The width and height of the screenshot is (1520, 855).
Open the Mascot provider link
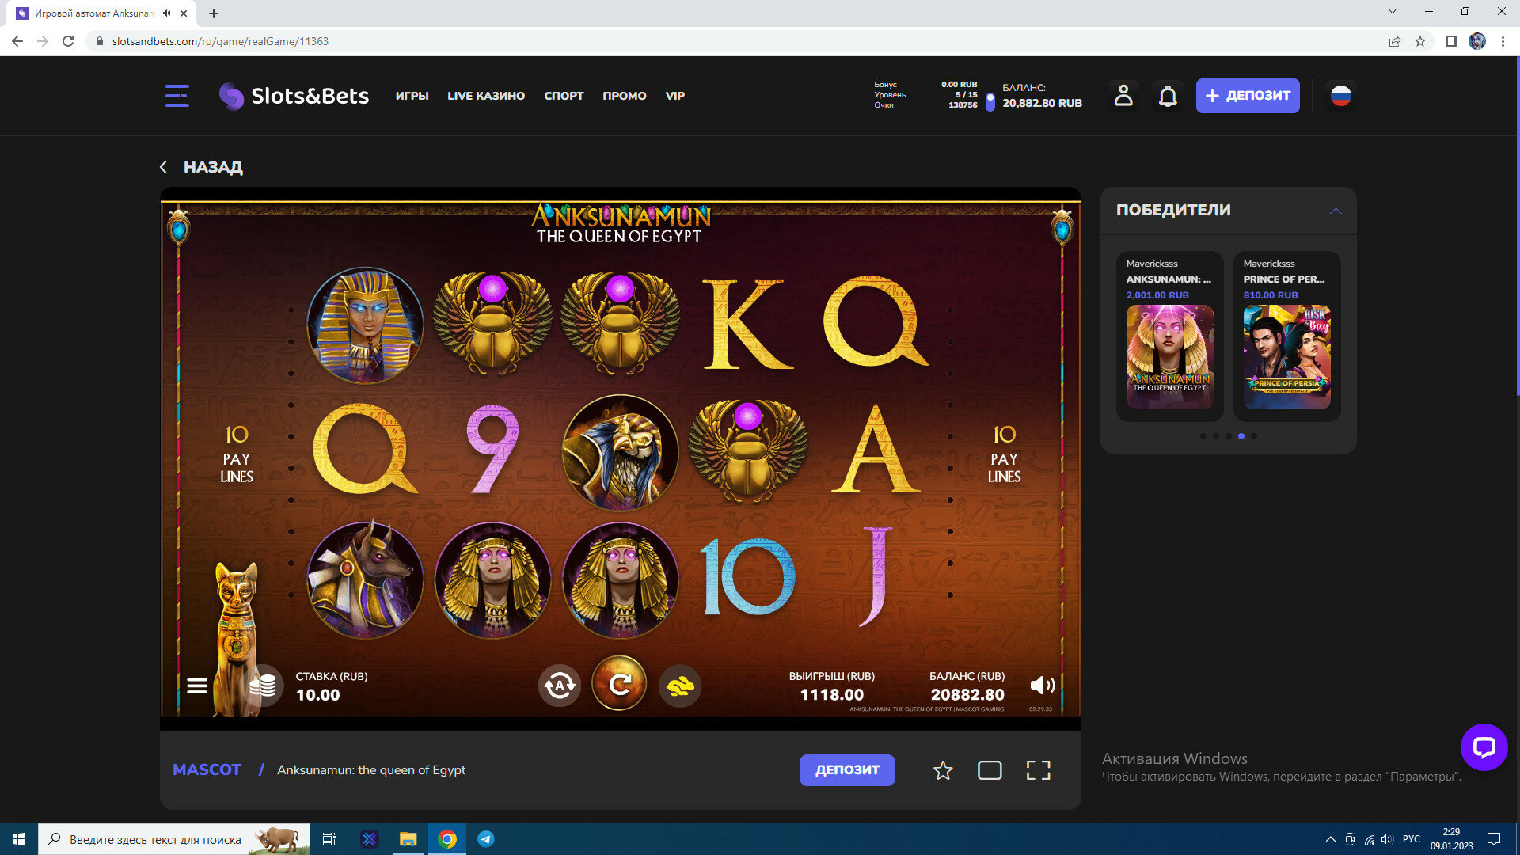[207, 770]
